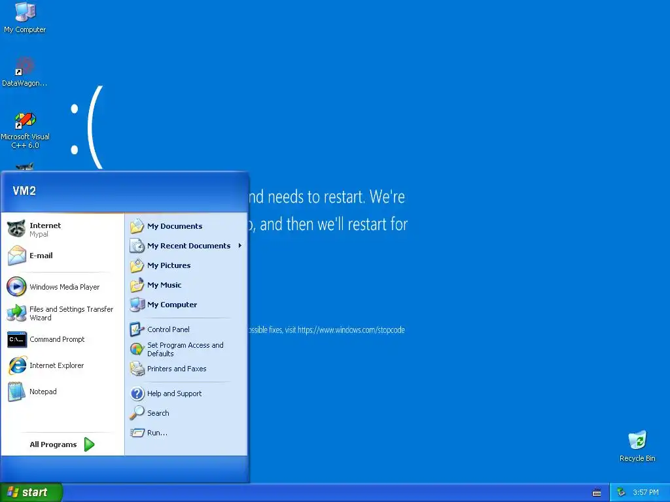
Task: Click the Search magnifier icon
Action: pos(137,412)
